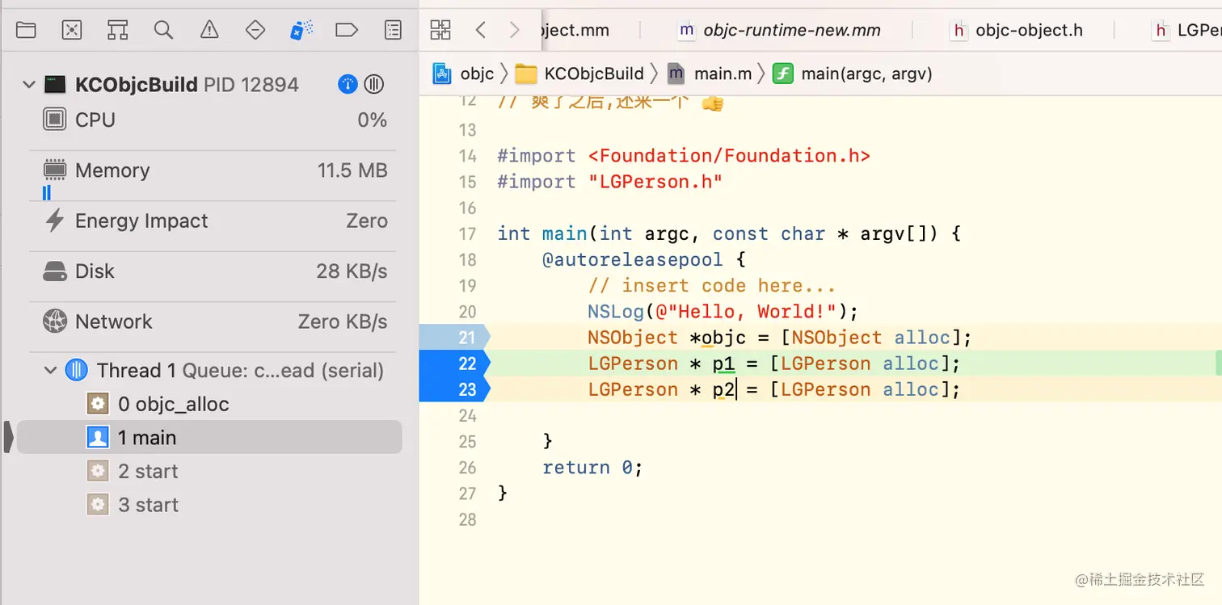Click line number 20 in the gutter
This screenshot has height=605, width=1222.
click(467, 311)
